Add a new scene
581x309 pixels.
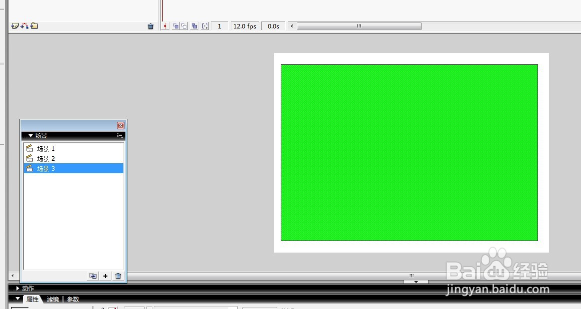tap(105, 276)
